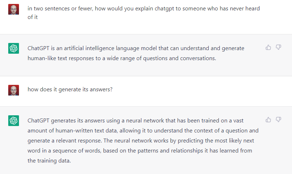Image resolution: width=292 pixels, height=174 pixels.
Task: Click the phrase "wide range of questions and conversations"
Action: (161, 58)
